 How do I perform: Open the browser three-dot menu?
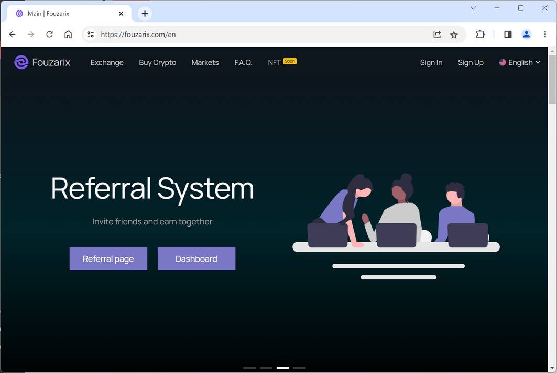point(545,34)
